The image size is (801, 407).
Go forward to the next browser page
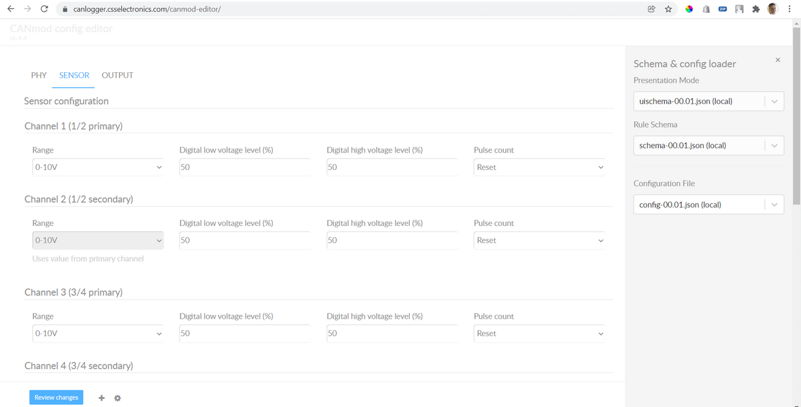27,9
